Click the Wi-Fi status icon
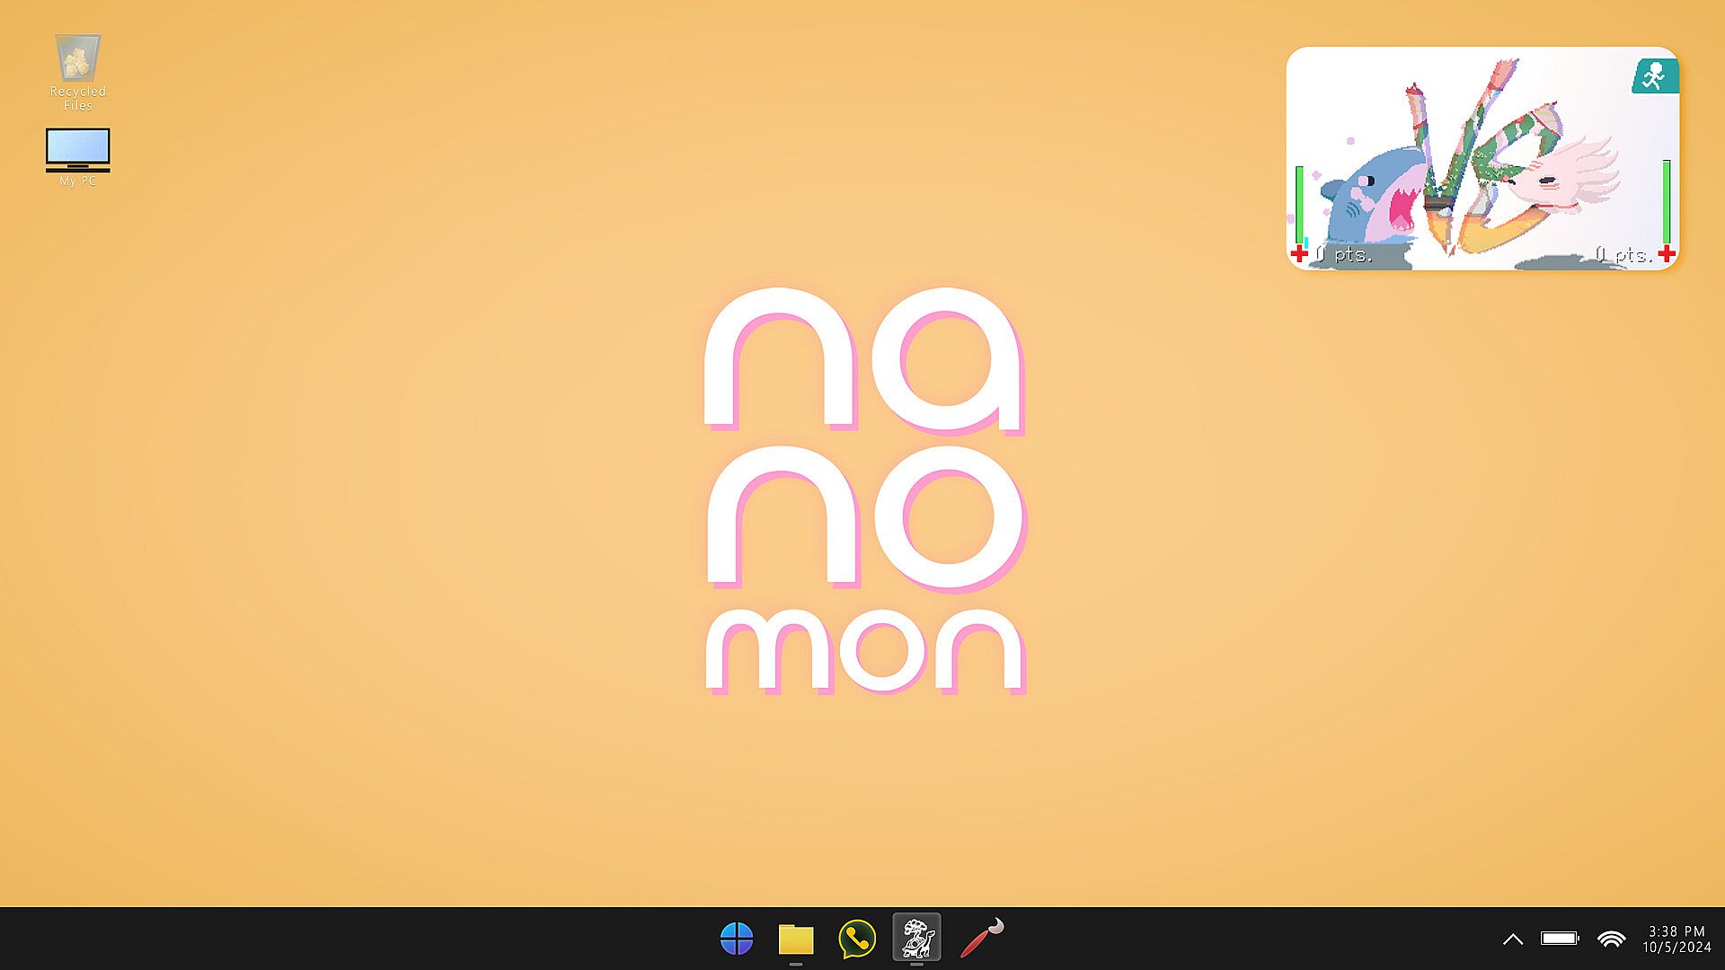Viewport: 1725px width, 970px height. coord(1612,939)
